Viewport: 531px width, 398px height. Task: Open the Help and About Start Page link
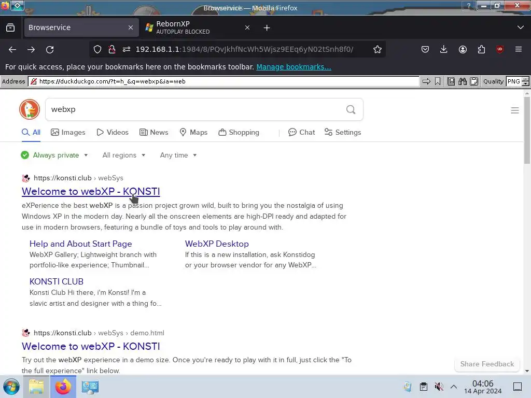(80, 244)
